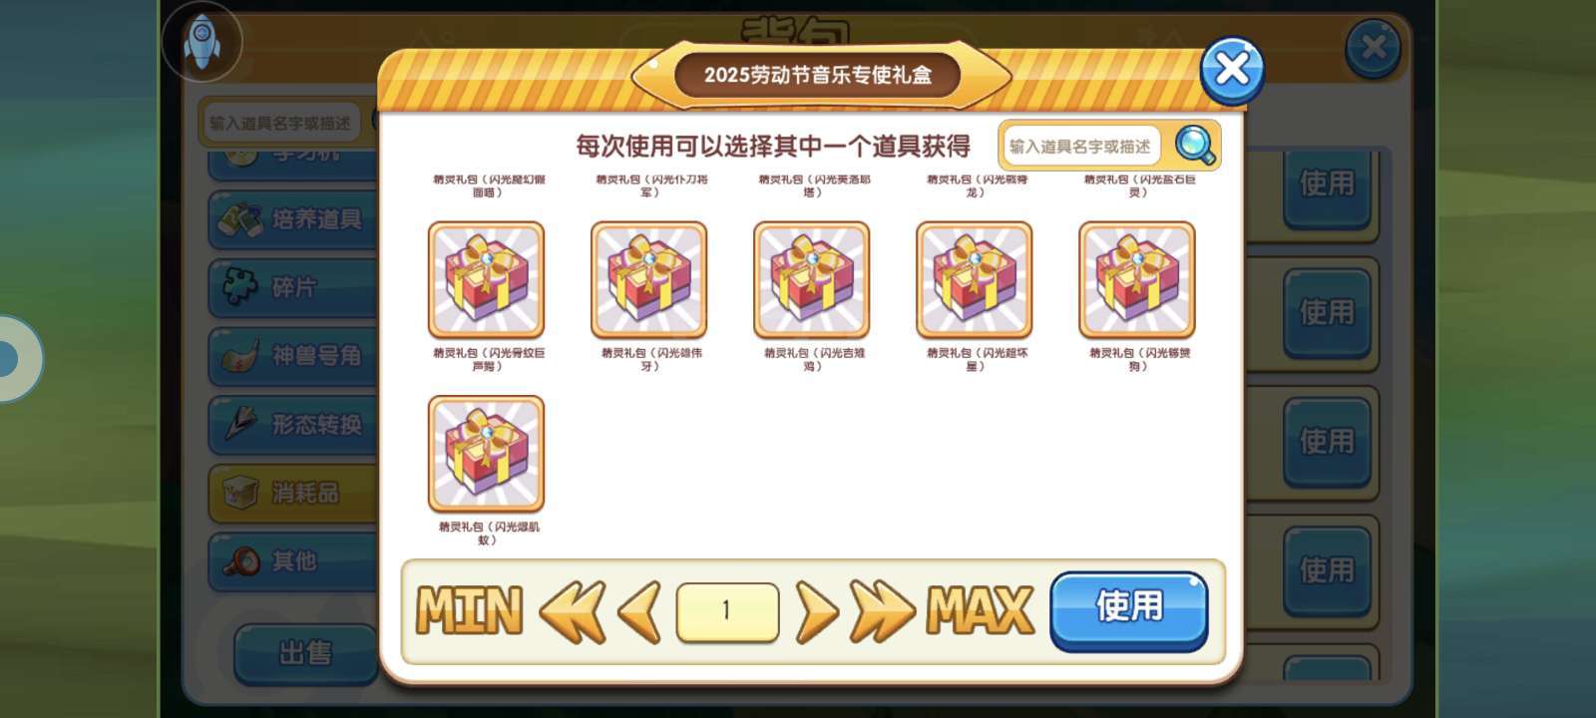Click the magnifier search icon in dialog
This screenshot has height=718, width=1596.
(1194, 146)
